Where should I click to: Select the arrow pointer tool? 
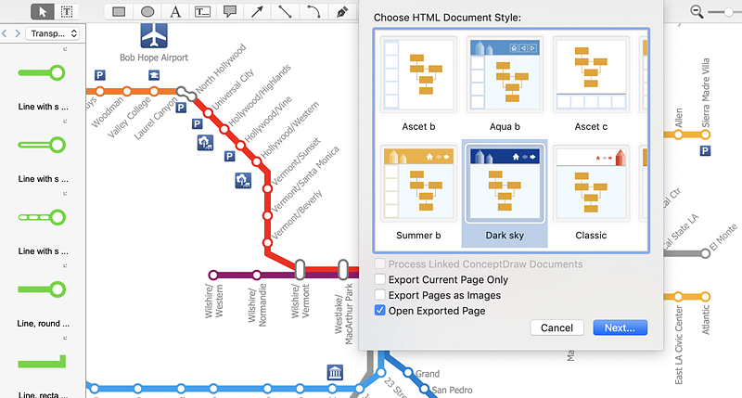click(x=43, y=11)
